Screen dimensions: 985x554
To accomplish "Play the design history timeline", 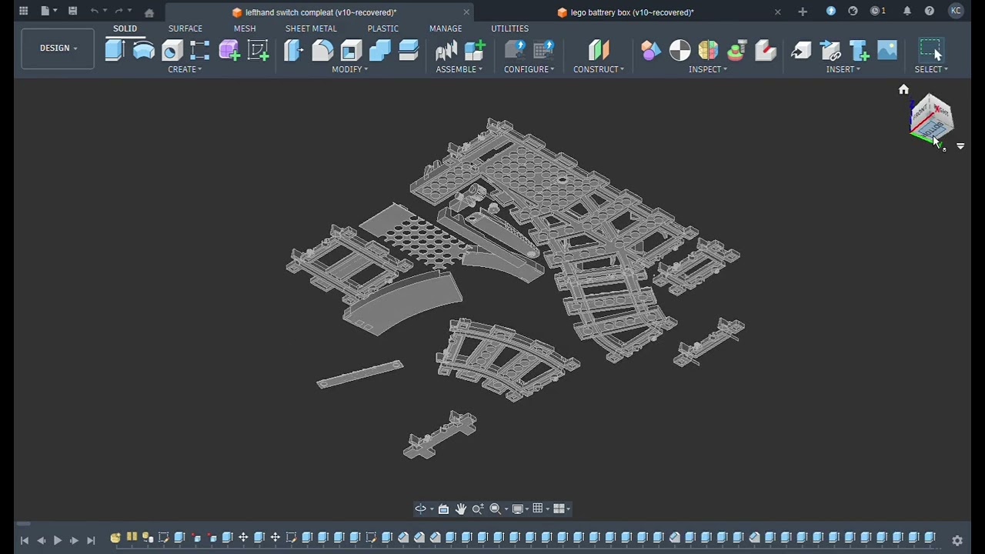I will (x=57, y=540).
